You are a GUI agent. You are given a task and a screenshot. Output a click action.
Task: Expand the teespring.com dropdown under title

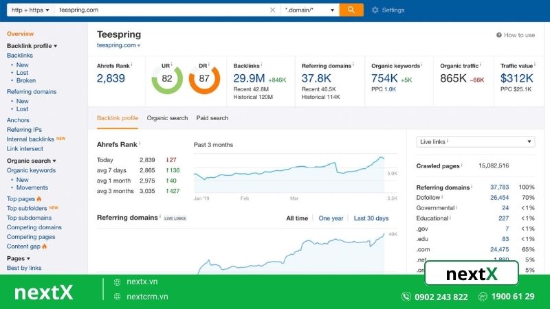118,45
